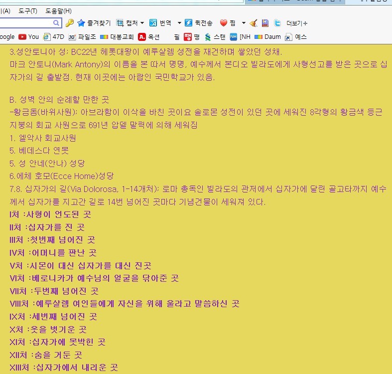Click the text '3.성안토니아 성'
The width and height of the screenshot is (392, 374).
[x=37, y=52]
